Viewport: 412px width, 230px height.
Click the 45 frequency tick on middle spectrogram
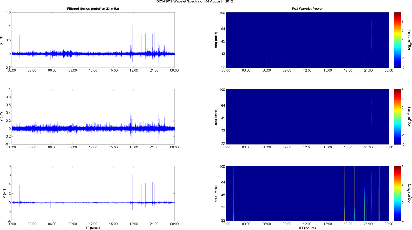(223, 118)
